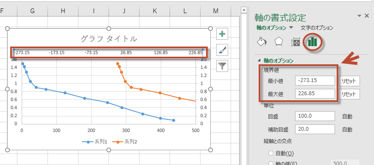Open the Chart Styles paintbrush button
The width and height of the screenshot is (374, 165).
(222, 50)
